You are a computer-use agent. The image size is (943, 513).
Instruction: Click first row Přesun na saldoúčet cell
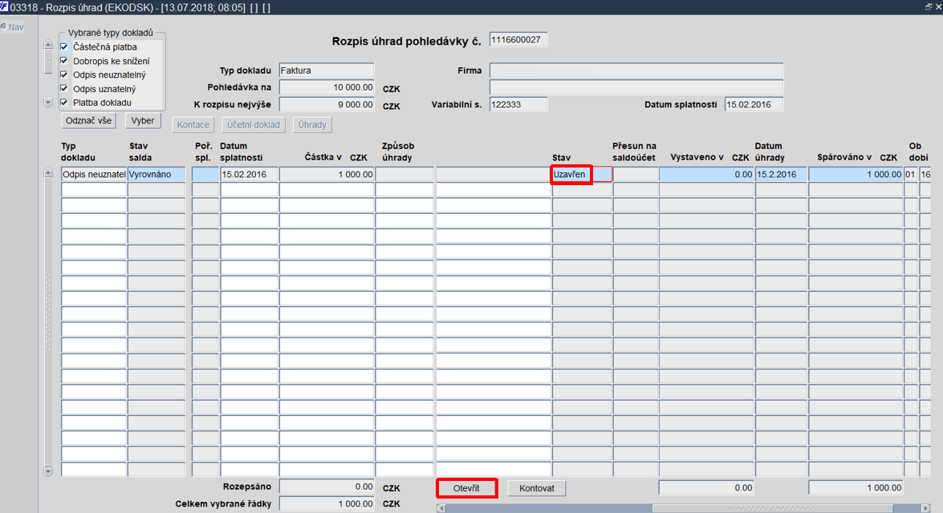pos(636,174)
